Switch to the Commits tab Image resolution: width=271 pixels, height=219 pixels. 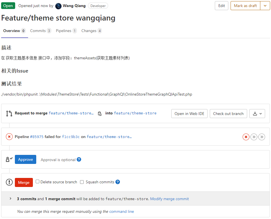point(40,31)
